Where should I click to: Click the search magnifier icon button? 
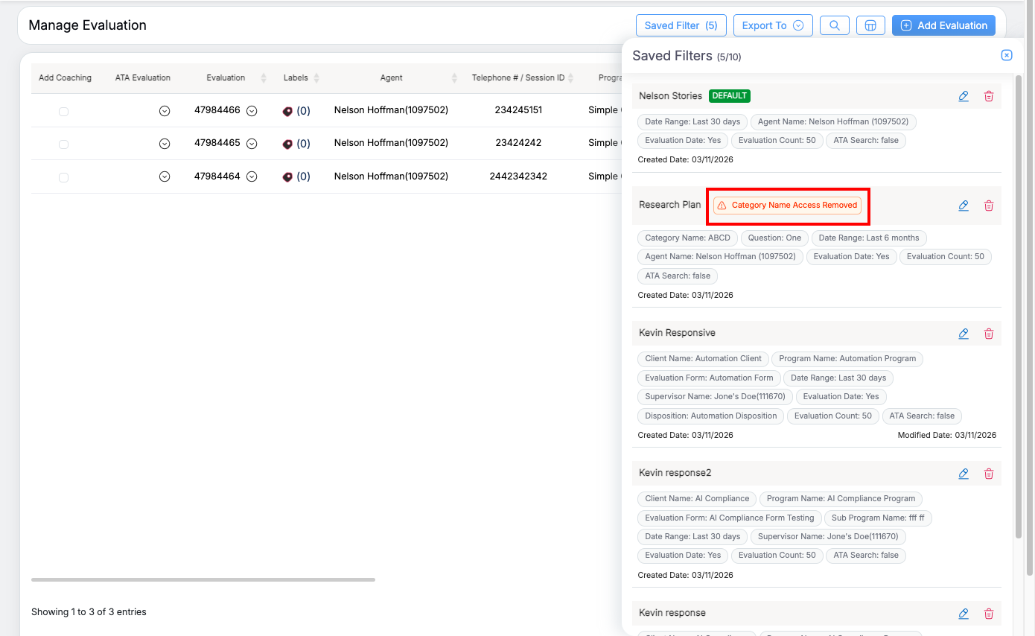[834, 25]
